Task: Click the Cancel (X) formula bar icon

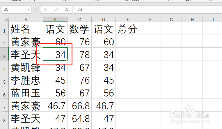Action: click(46, 10)
